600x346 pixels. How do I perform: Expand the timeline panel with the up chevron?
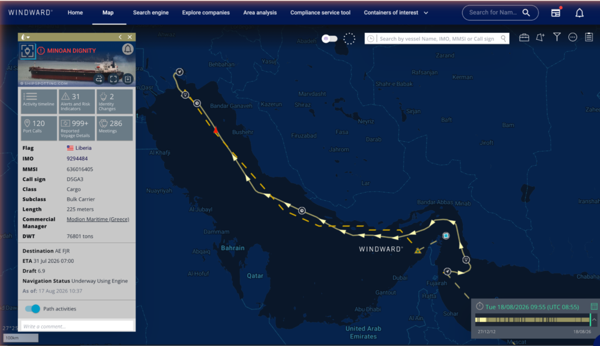[x=595, y=320]
